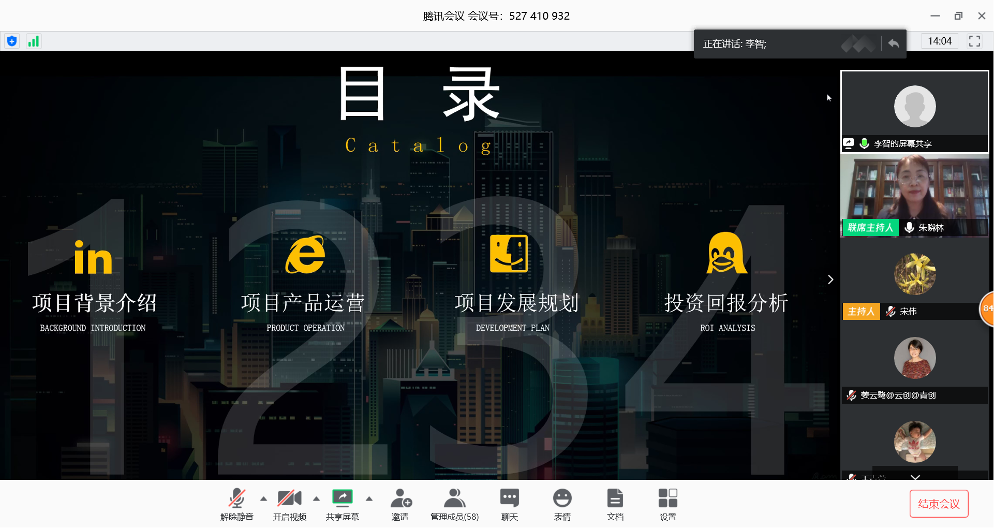Open the meeting security shield icon
994x528 pixels.
pos(12,41)
